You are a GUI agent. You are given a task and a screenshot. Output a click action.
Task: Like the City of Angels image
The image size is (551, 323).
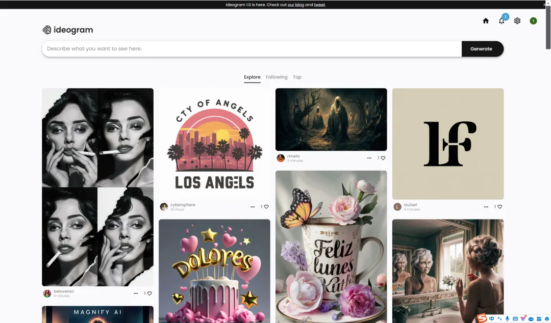(266, 207)
